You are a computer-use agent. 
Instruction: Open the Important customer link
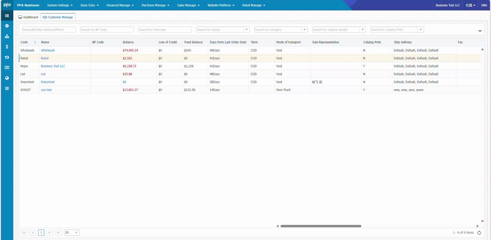[x=48, y=82]
